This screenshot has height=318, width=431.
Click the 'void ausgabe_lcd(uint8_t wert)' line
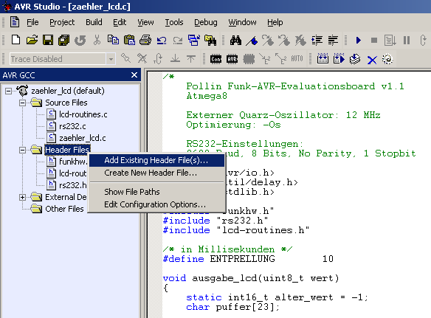[251, 278]
